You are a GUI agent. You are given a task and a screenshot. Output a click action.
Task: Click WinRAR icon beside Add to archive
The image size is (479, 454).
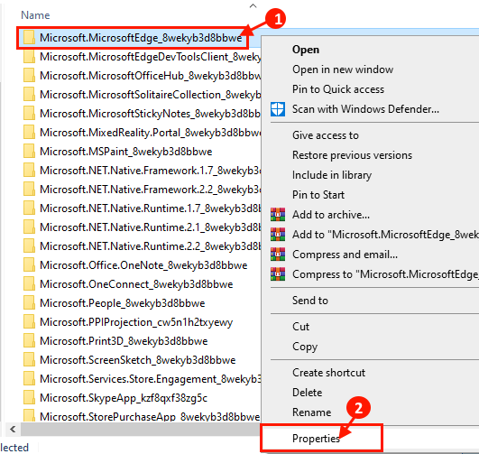[278, 215]
